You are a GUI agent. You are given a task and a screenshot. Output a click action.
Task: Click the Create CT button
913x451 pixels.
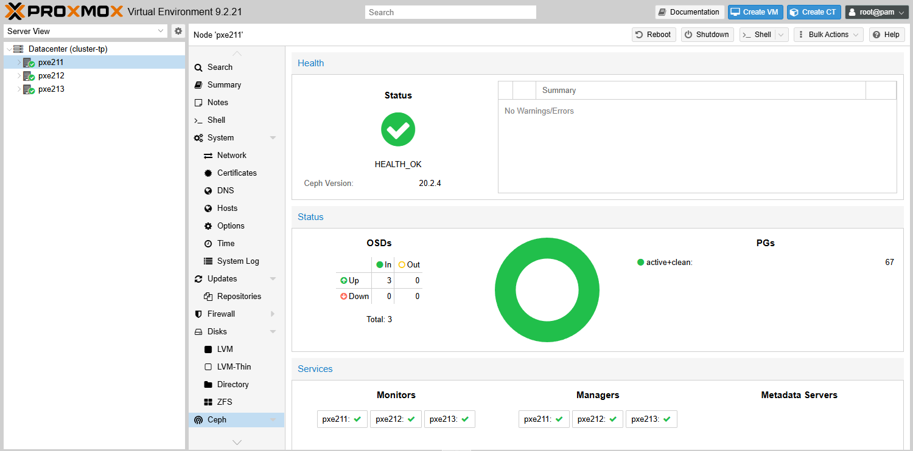814,12
